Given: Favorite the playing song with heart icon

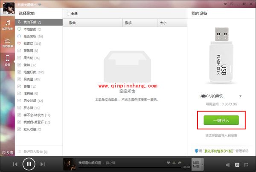Looking at the screenshot, I should point(169,163).
